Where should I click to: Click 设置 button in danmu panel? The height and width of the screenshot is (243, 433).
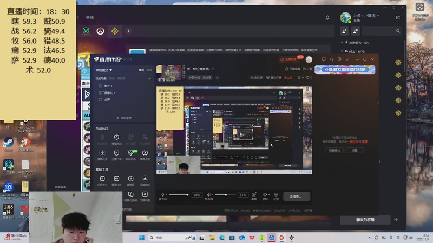coord(355,150)
